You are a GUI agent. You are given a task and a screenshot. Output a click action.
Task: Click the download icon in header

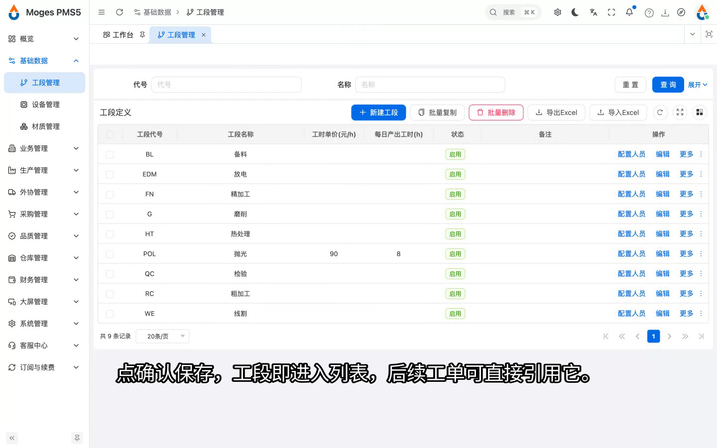pos(665,13)
